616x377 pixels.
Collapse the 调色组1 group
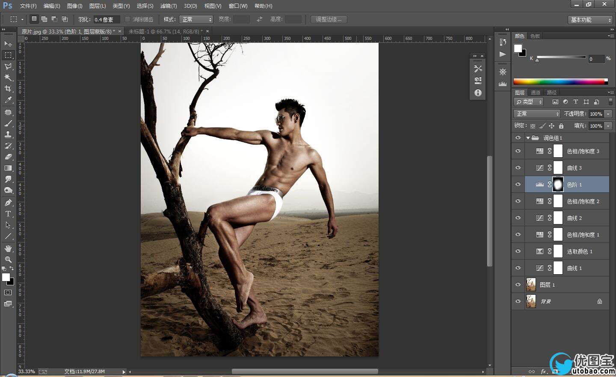528,138
